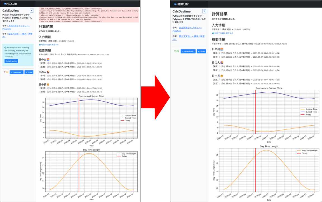The height and width of the screenshot is (202, 322).
Task: Click the Mercury logo in the left screenshot
Action: [x=11, y=4]
